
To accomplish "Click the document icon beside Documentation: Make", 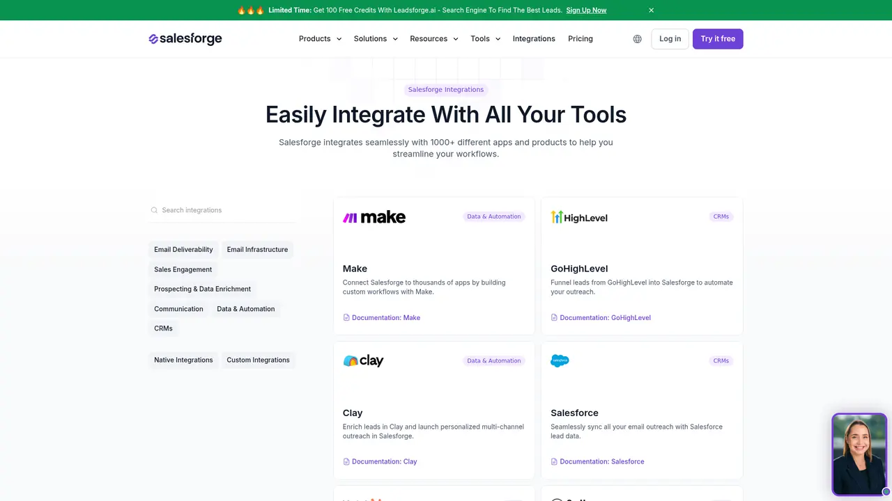I will pyautogui.click(x=346, y=318).
